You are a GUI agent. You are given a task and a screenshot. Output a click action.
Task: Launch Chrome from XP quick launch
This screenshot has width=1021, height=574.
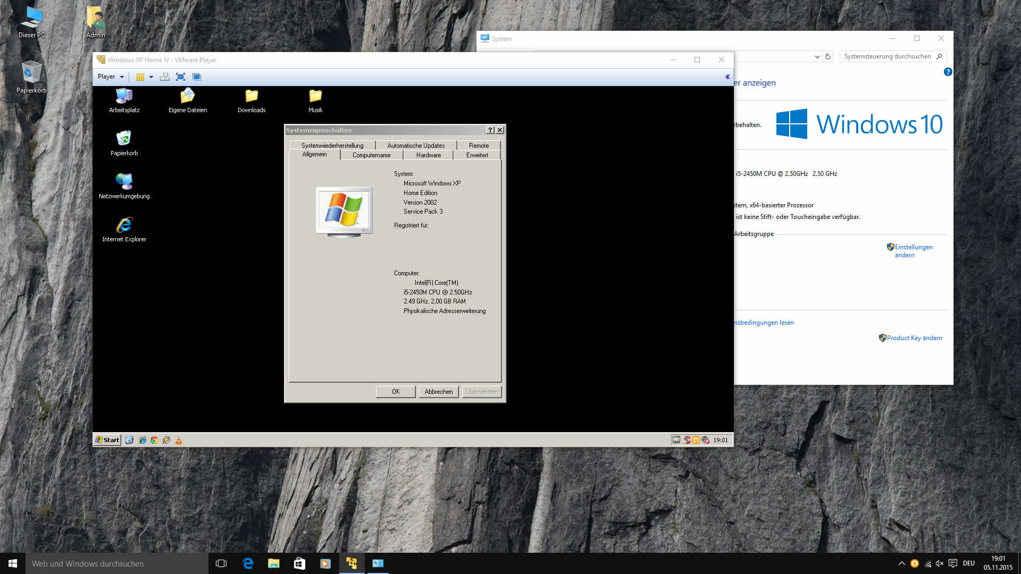click(x=154, y=440)
